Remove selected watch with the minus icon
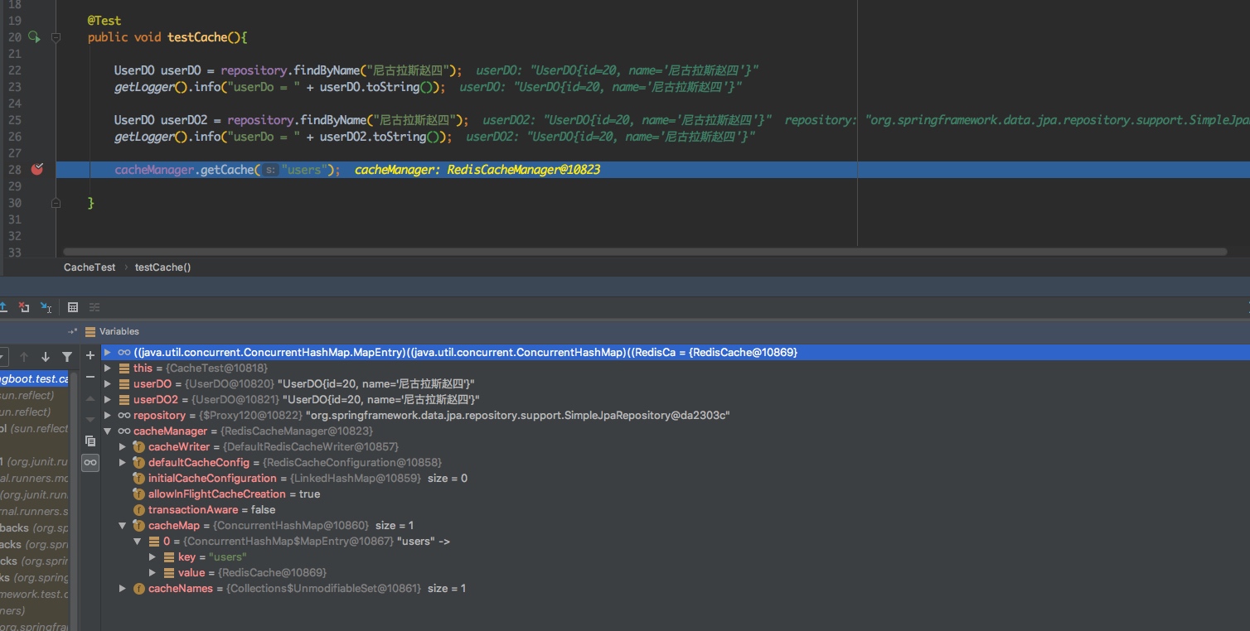The image size is (1250, 631). [x=90, y=376]
